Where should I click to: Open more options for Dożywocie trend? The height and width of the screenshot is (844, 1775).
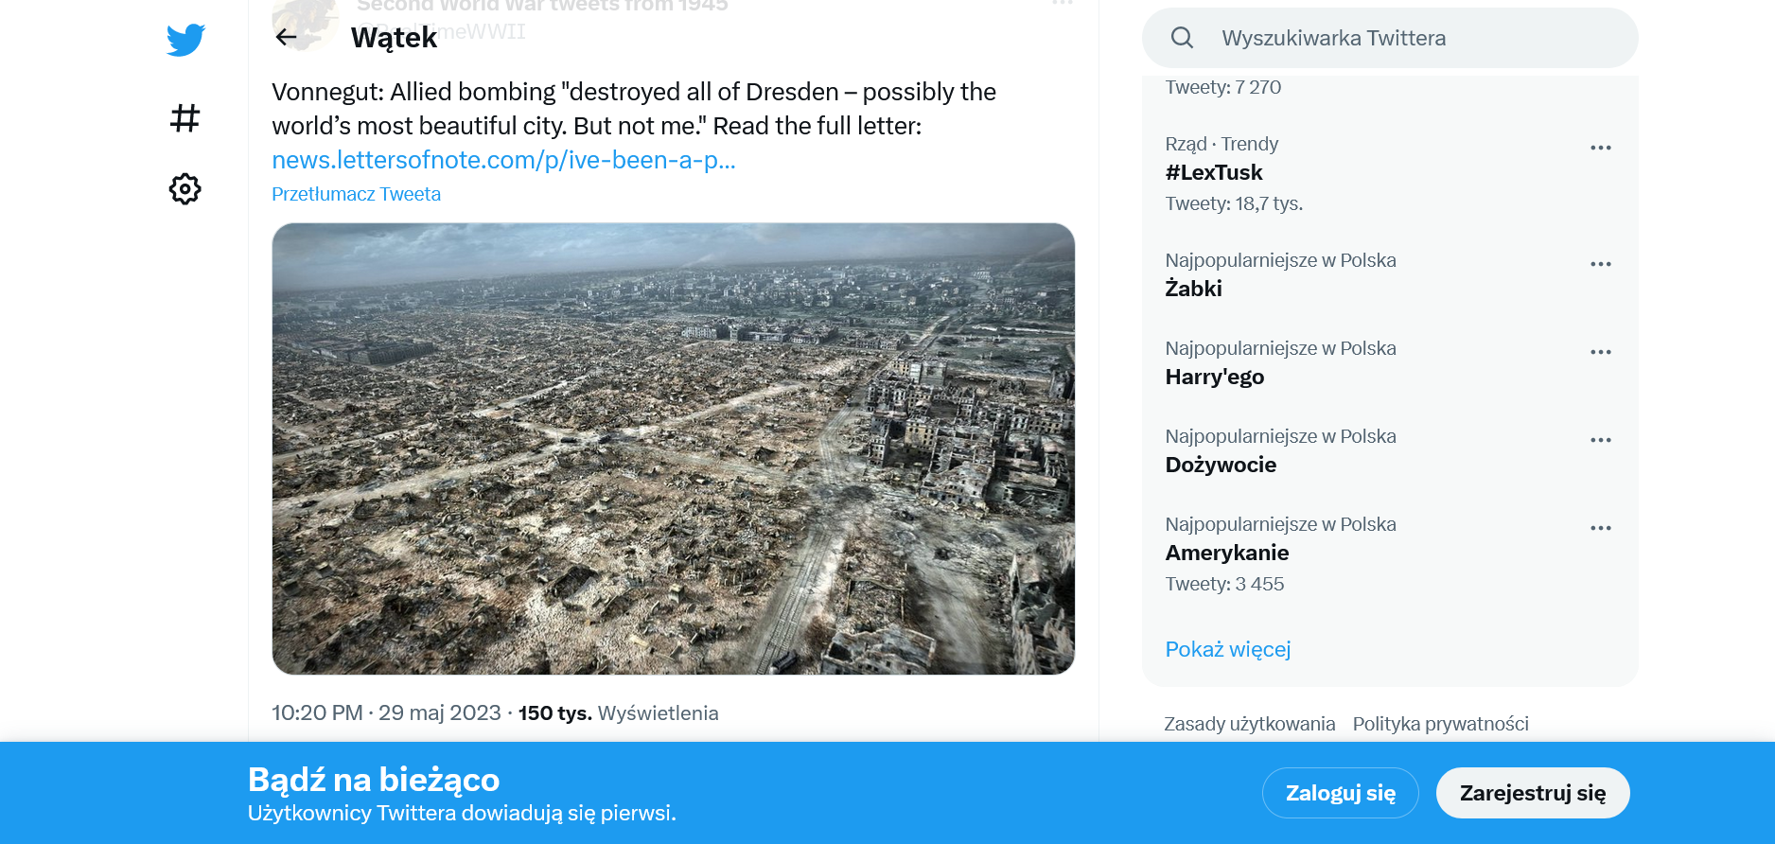click(x=1601, y=440)
